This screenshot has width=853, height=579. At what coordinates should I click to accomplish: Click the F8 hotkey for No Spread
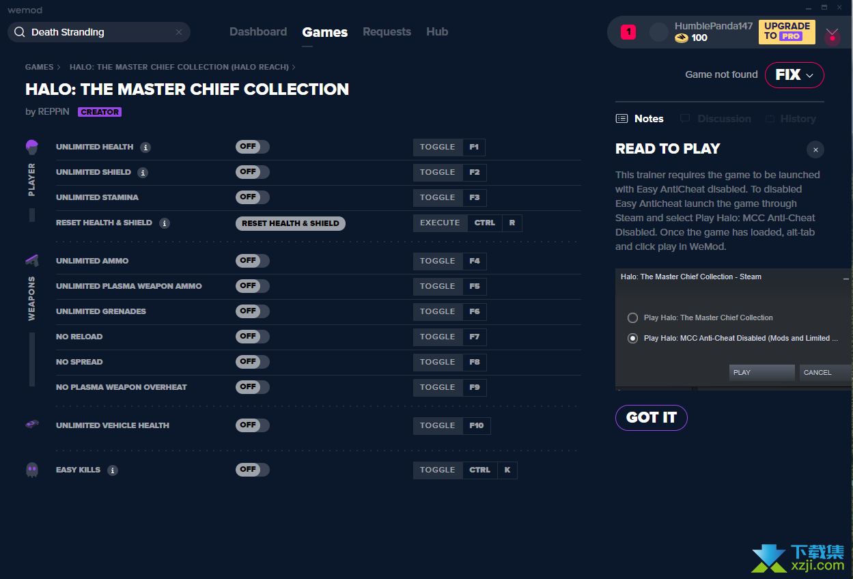(x=474, y=362)
